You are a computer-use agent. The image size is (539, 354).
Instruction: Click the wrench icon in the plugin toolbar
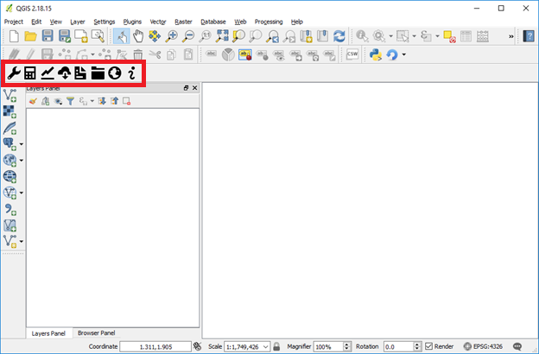tap(14, 73)
